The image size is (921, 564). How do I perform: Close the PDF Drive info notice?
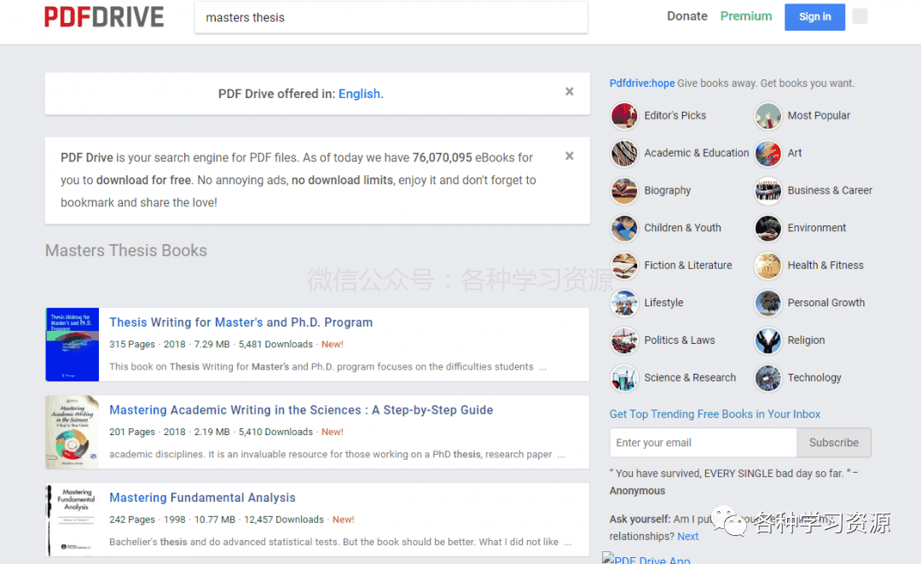click(x=570, y=156)
